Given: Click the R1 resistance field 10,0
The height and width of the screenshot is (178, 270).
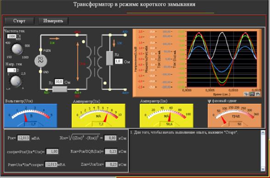Looking at the screenshot, I should pyautogui.click(x=59, y=82).
